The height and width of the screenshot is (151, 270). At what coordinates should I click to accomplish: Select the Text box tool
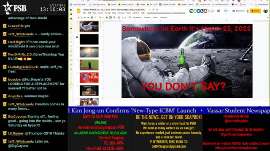pos(111,18)
